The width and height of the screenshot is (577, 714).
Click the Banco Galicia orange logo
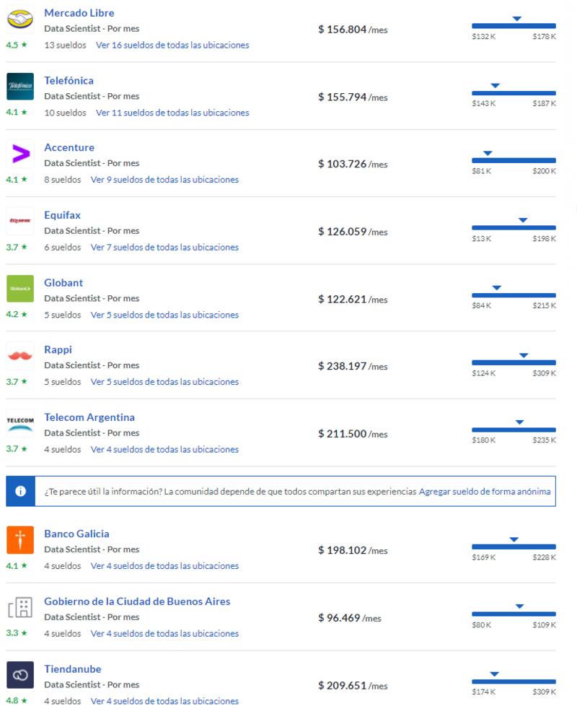(19, 540)
